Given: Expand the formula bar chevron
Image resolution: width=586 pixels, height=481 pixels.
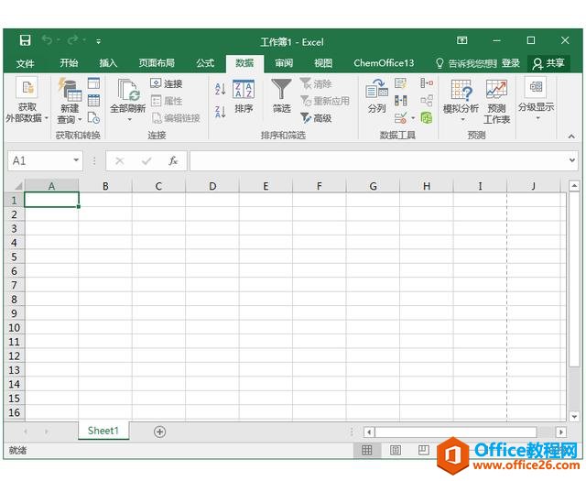Looking at the screenshot, I should pos(572,160).
